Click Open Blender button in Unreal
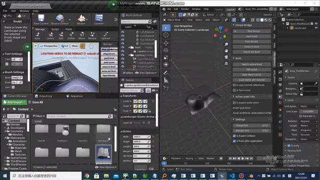The image size is (320, 180). [109, 75]
